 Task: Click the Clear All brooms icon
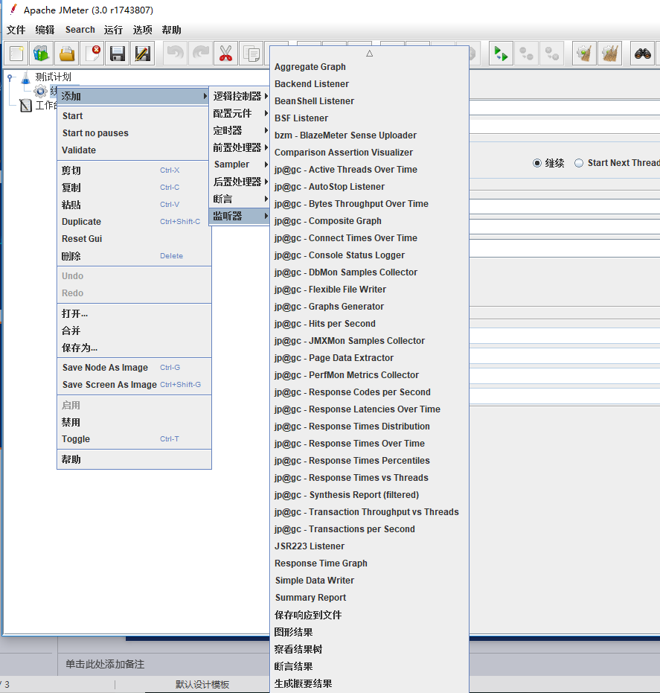point(609,54)
